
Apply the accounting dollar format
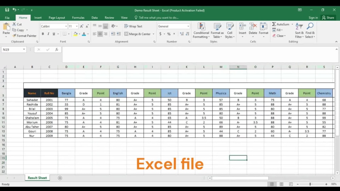160,34
